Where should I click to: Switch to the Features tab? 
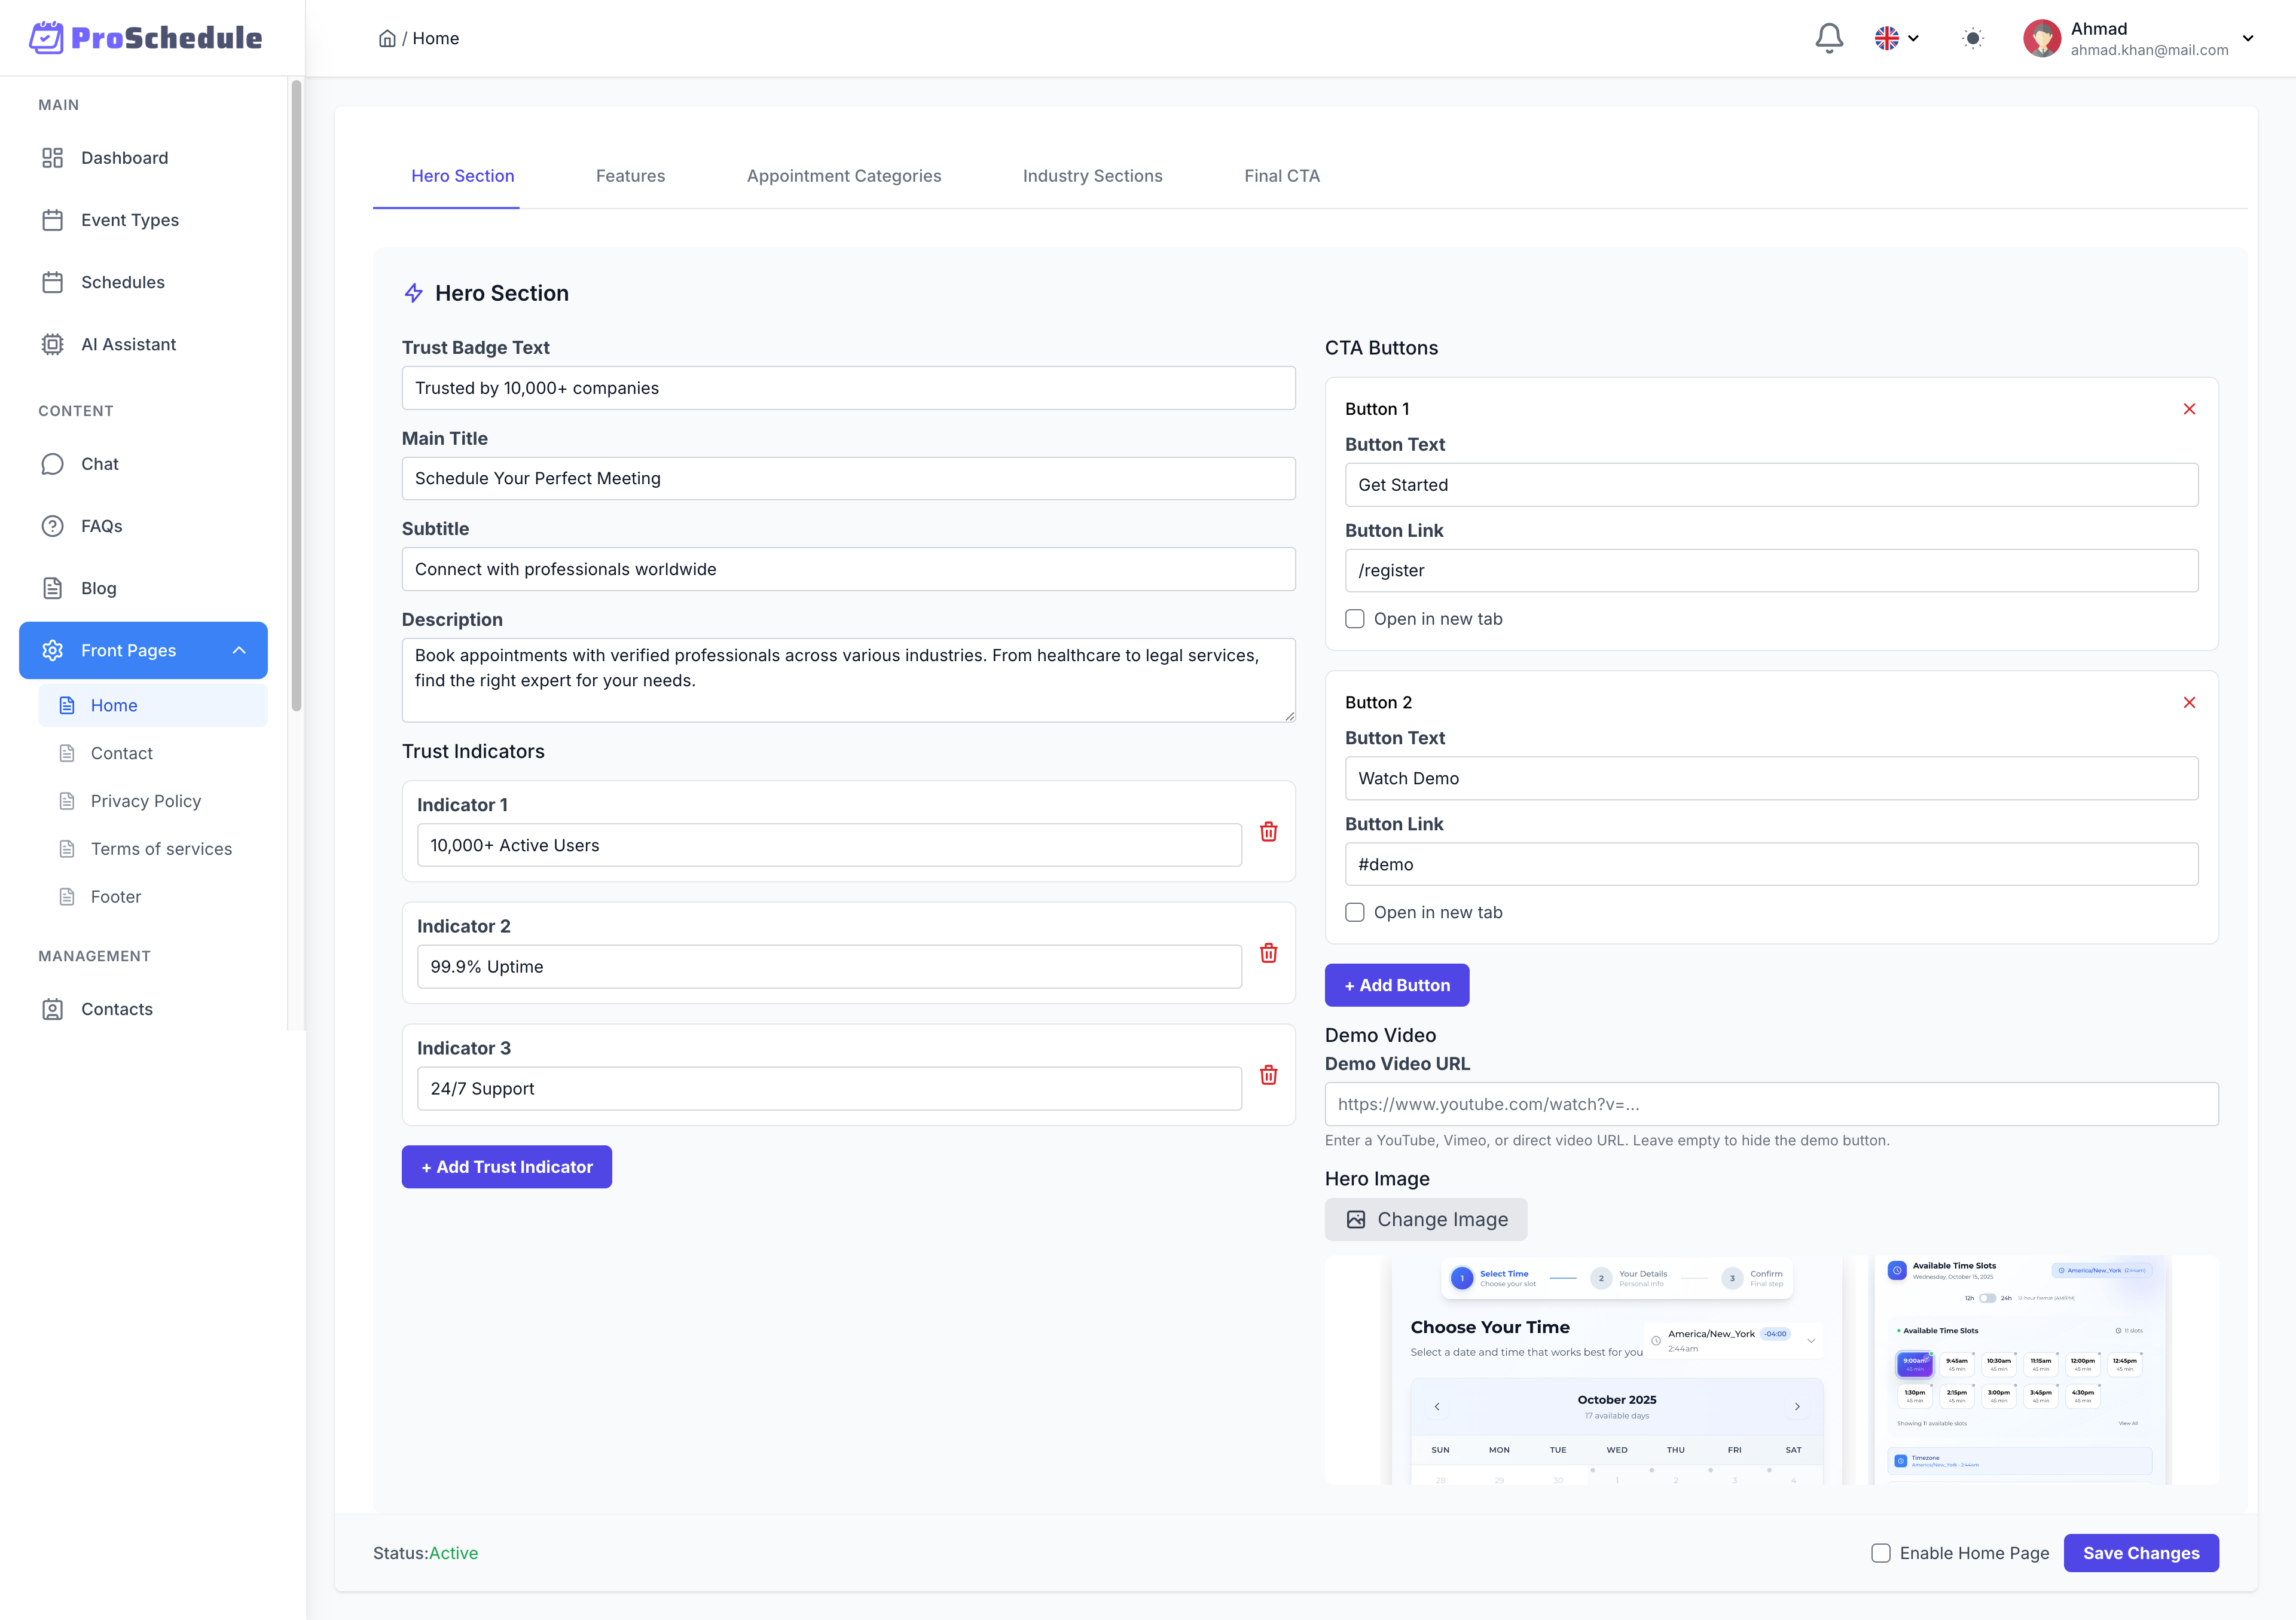[630, 176]
